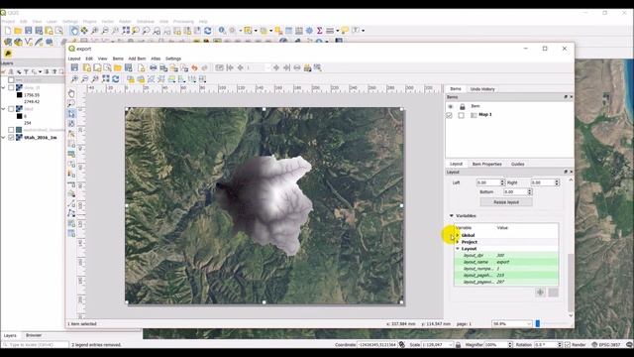Toggle visibility checkbox of layer with 1756.55 value

[x=11, y=87]
